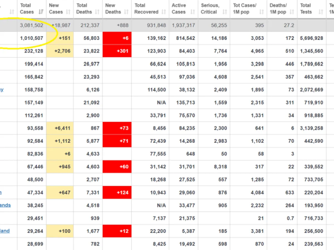Open the country link ending in "ands"

pos(5,205)
